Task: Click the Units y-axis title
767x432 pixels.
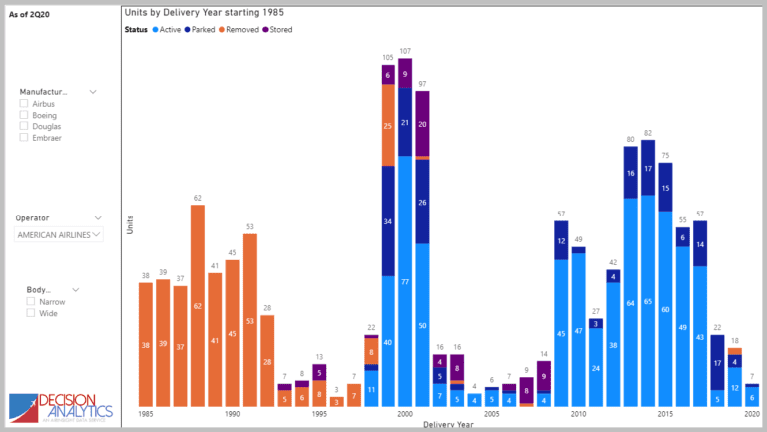Action: (x=130, y=224)
